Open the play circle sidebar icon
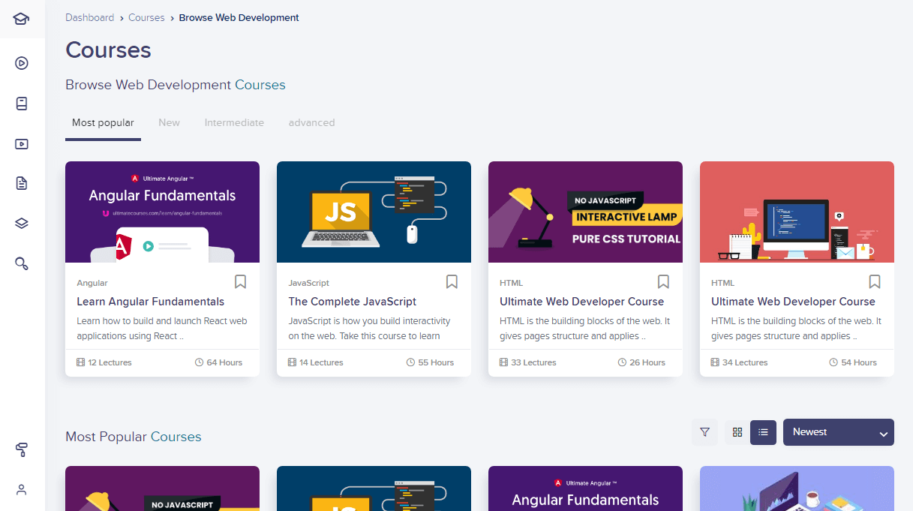The image size is (913, 511). pos(22,63)
